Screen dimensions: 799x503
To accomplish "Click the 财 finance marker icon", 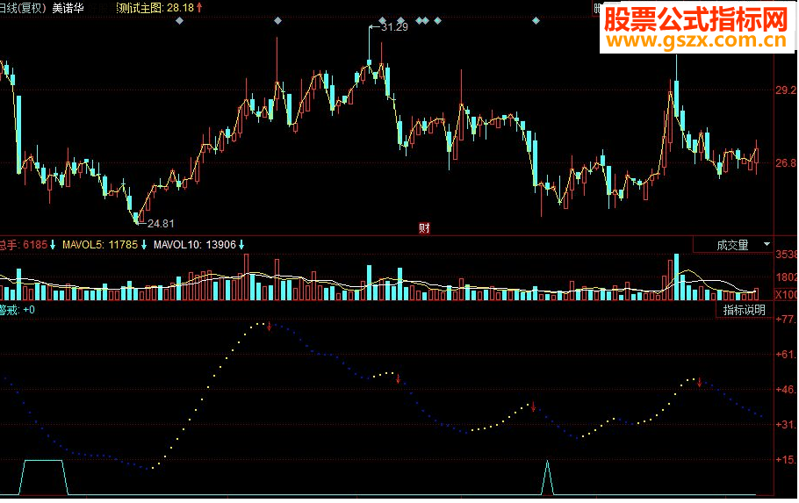I will [424, 228].
